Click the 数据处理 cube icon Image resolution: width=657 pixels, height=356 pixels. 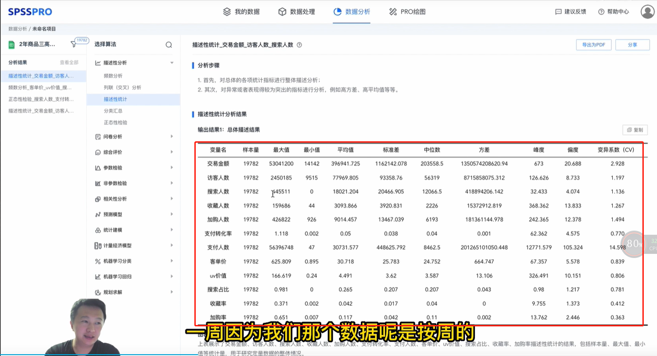coord(282,12)
